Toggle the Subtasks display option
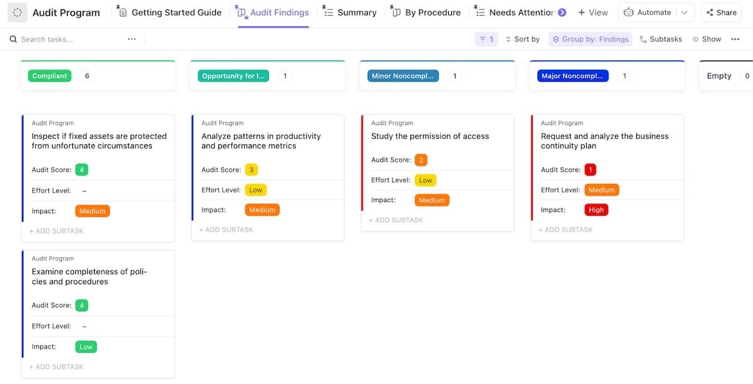 tap(661, 39)
